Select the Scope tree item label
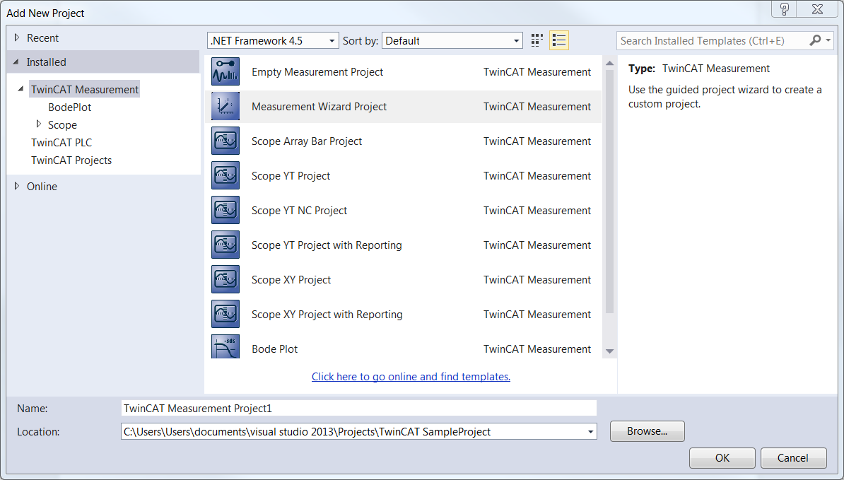Image resolution: width=844 pixels, height=480 pixels. (62, 125)
